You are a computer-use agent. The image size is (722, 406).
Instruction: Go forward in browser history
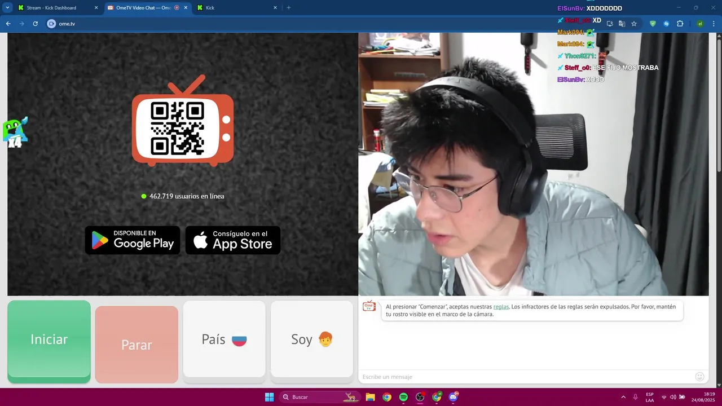click(21, 24)
